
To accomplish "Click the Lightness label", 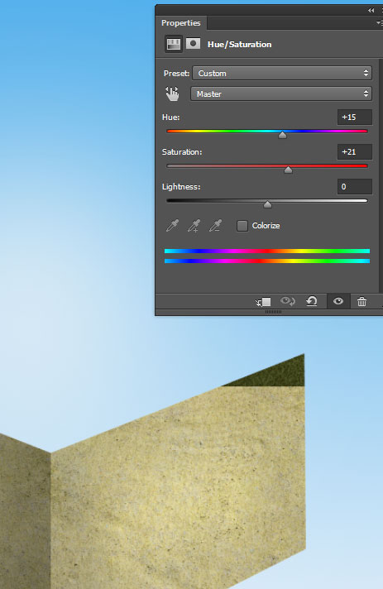I will [181, 187].
